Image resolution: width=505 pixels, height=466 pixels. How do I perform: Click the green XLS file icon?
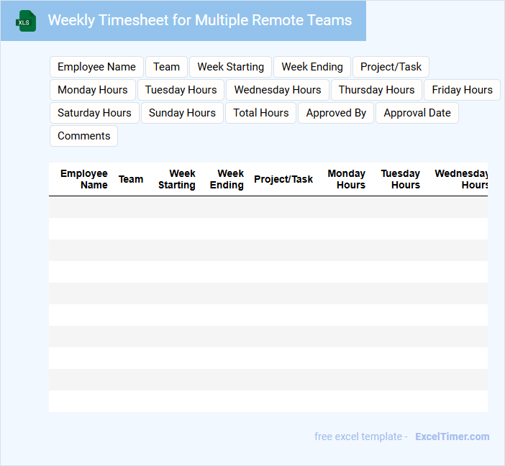tap(26, 21)
